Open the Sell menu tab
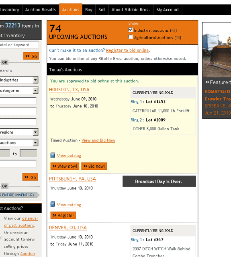This screenshot has height=257, width=231. [102, 10]
